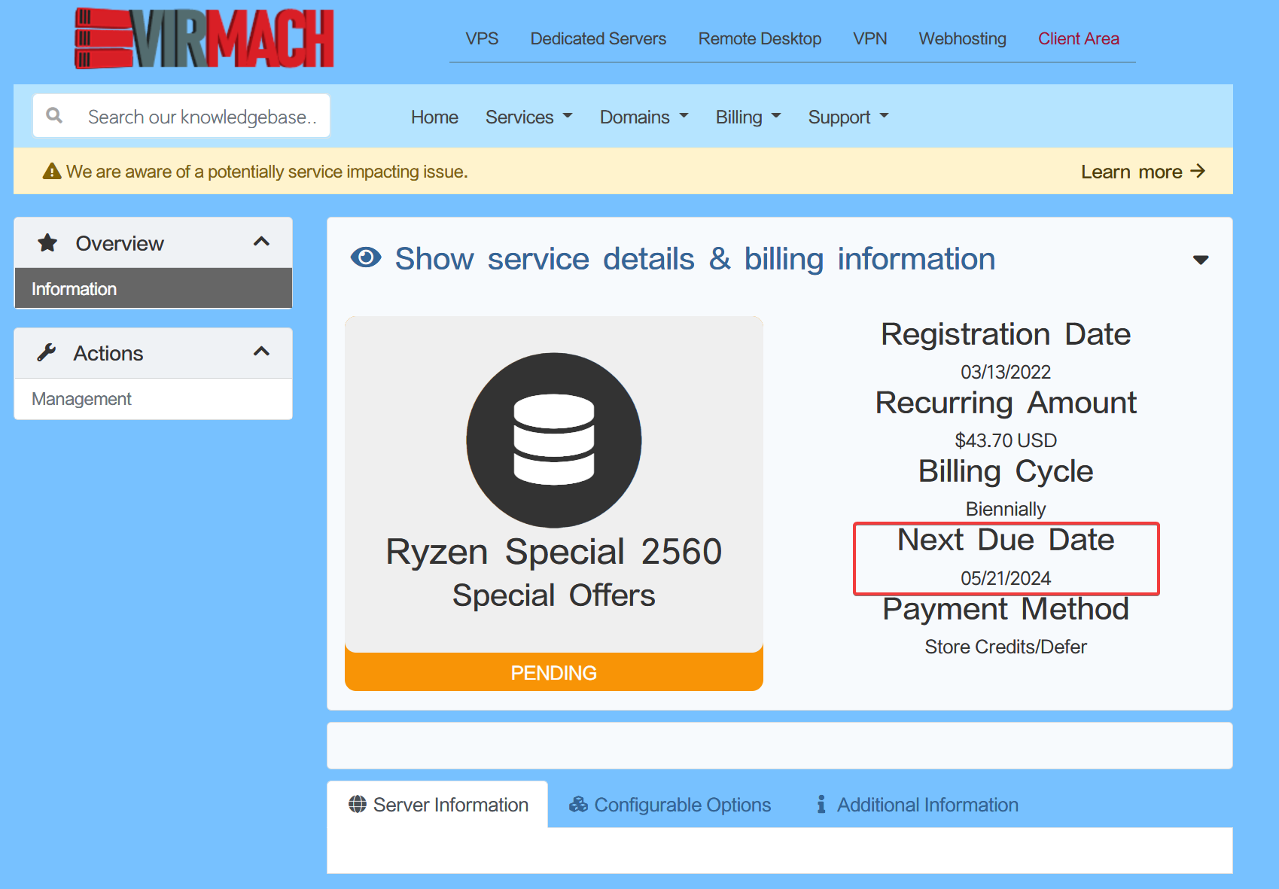Expand the service details caret arrow

1201,260
